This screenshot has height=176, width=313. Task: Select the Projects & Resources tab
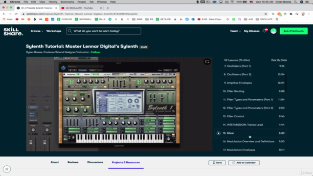[x=126, y=162]
